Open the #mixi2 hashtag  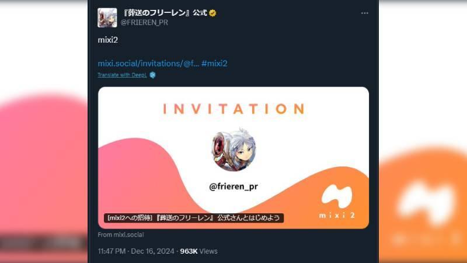214,64
